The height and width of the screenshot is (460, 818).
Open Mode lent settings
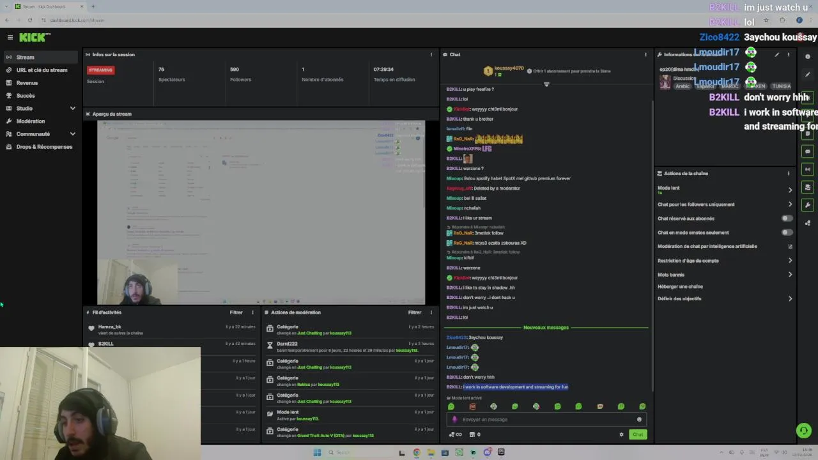click(725, 189)
